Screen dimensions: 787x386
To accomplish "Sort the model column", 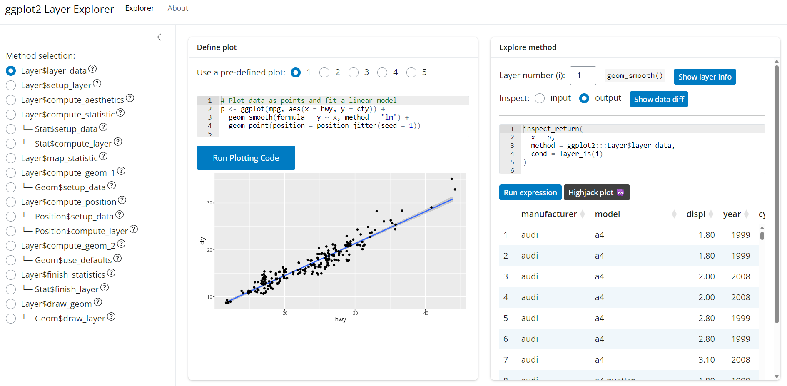I will point(674,214).
